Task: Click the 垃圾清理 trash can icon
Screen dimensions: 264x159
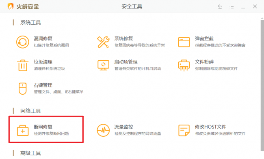Action: click(x=23, y=66)
